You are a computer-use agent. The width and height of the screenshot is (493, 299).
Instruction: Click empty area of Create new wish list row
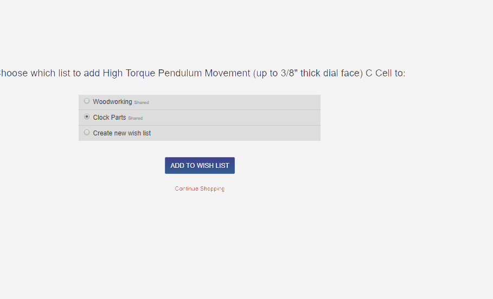(x=236, y=133)
